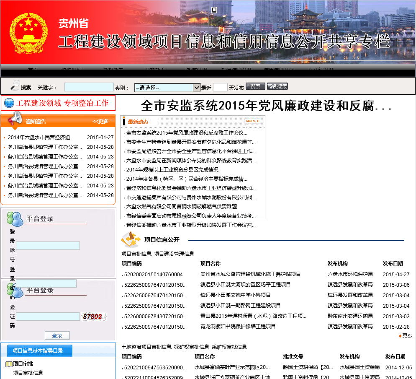Click the user icon beside the upper 平台登录 title
The image size is (416, 379).
coord(15,219)
